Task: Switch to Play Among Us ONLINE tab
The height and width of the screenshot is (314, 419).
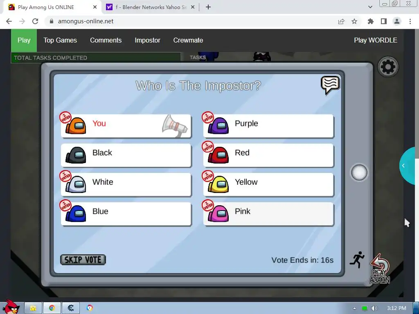Action: pyautogui.click(x=52, y=7)
